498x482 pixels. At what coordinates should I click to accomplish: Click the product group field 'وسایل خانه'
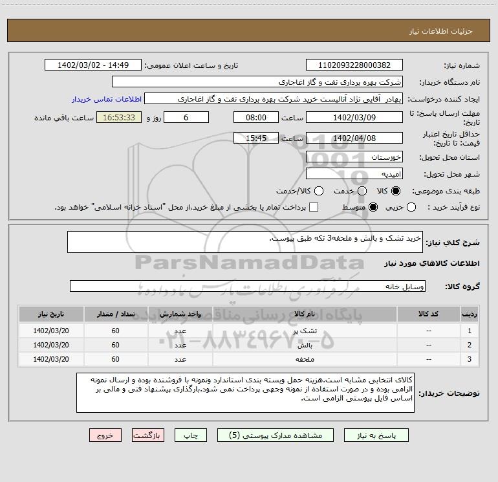tap(248, 286)
